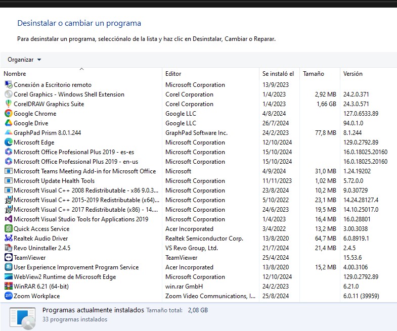Click GraphPad Software Inc. editor cell

click(x=196, y=133)
